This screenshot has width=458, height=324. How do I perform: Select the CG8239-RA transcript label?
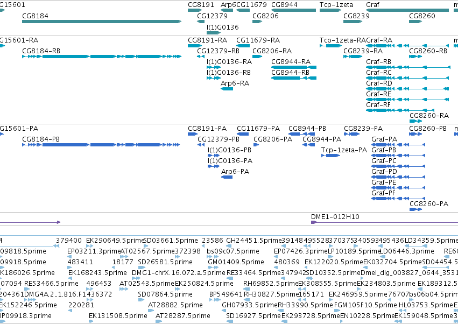pos(363,51)
